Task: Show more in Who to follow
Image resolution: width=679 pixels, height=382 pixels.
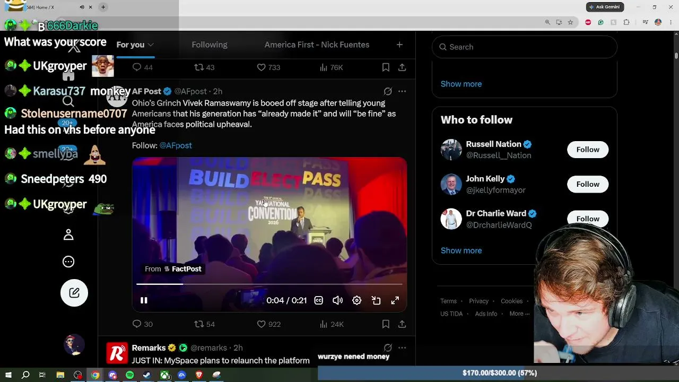Action: (461, 250)
